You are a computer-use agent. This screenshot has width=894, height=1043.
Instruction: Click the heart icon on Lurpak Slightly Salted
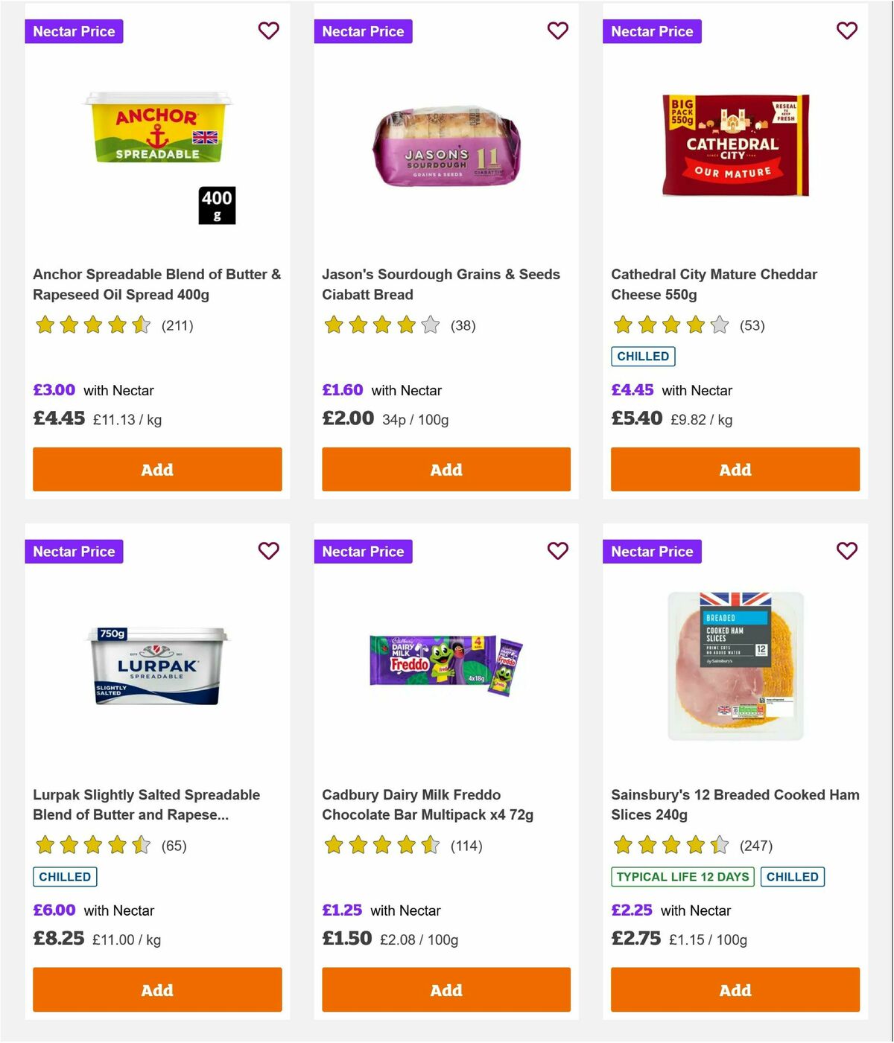click(x=268, y=551)
